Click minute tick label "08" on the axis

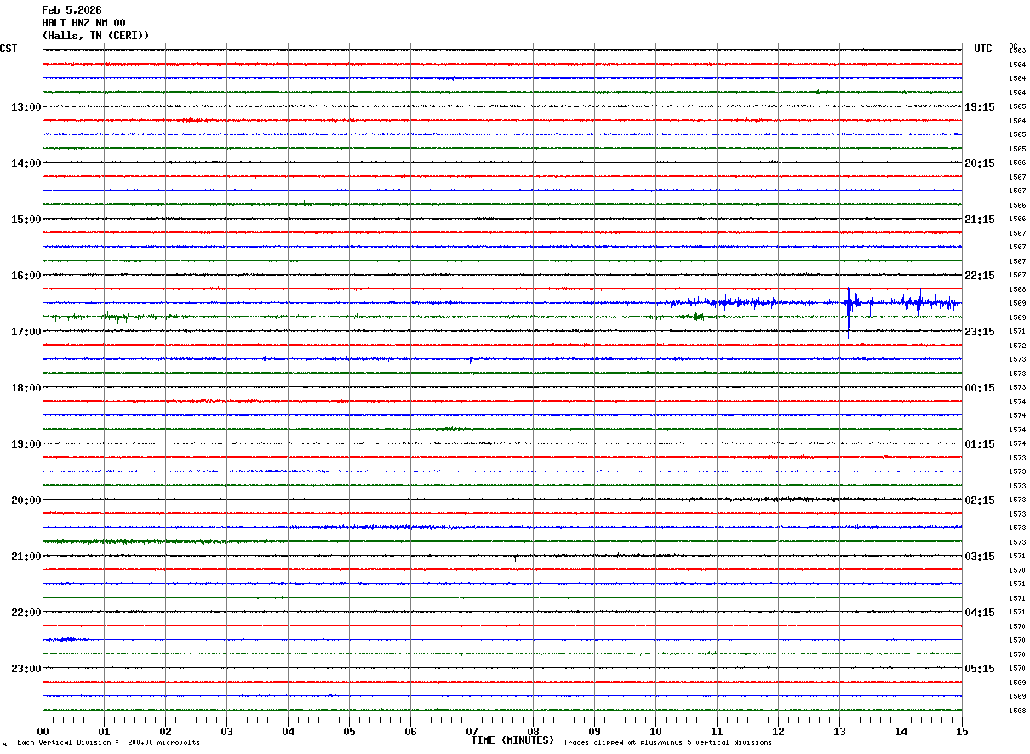pyautogui.click(x=534, y=731)
